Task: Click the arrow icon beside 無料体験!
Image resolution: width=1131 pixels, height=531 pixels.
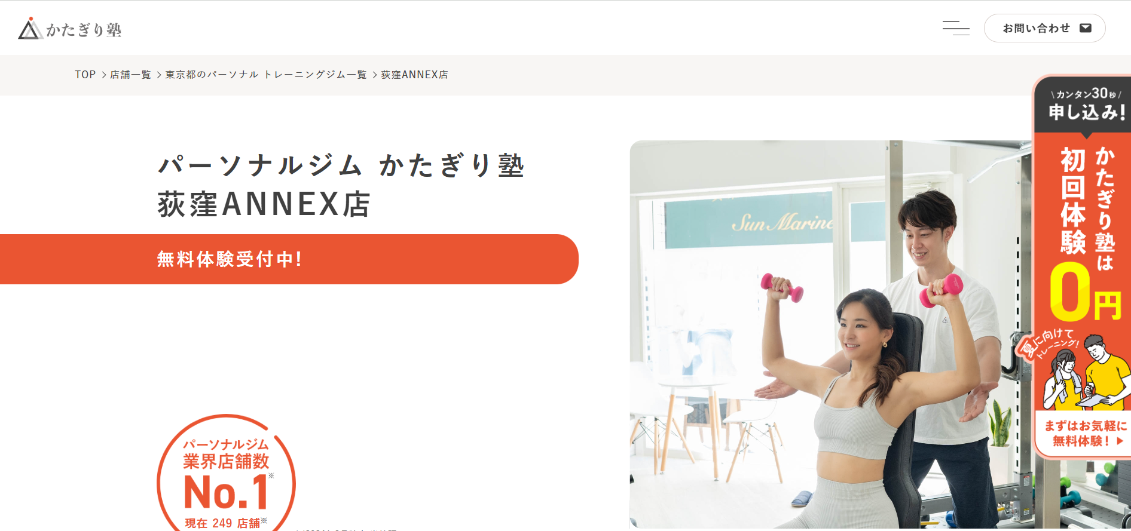Action: point(1120,441)
